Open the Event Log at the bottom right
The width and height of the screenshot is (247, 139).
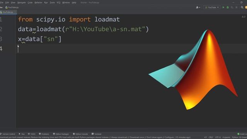coord(242,134)
